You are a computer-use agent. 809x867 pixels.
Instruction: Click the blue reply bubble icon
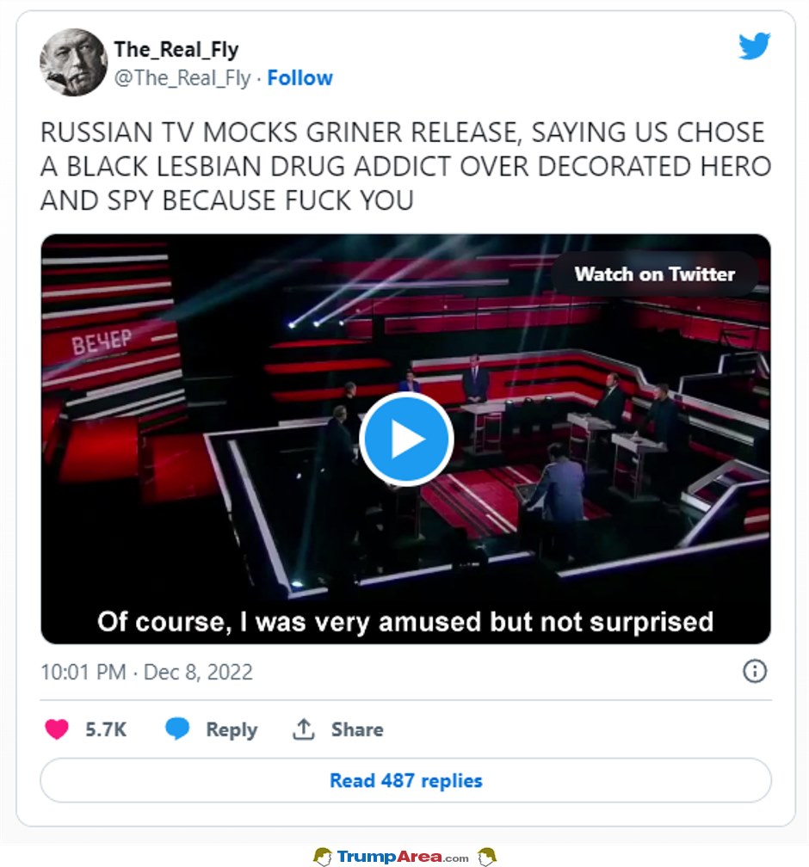tap(177, 729)
